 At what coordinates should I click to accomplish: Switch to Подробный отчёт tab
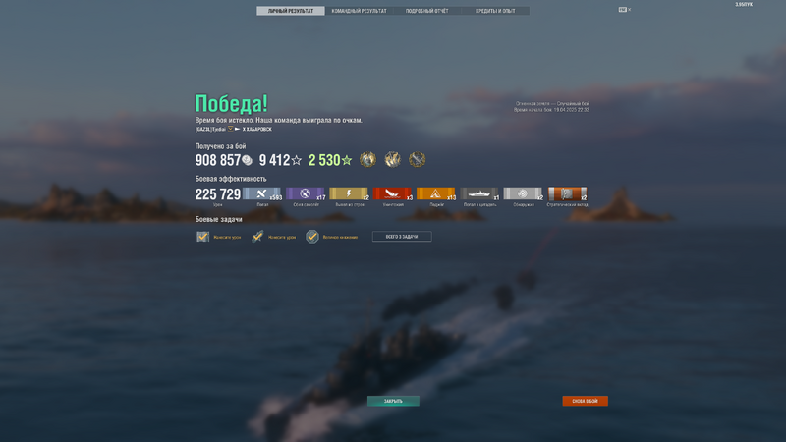[x=427, y=11]
